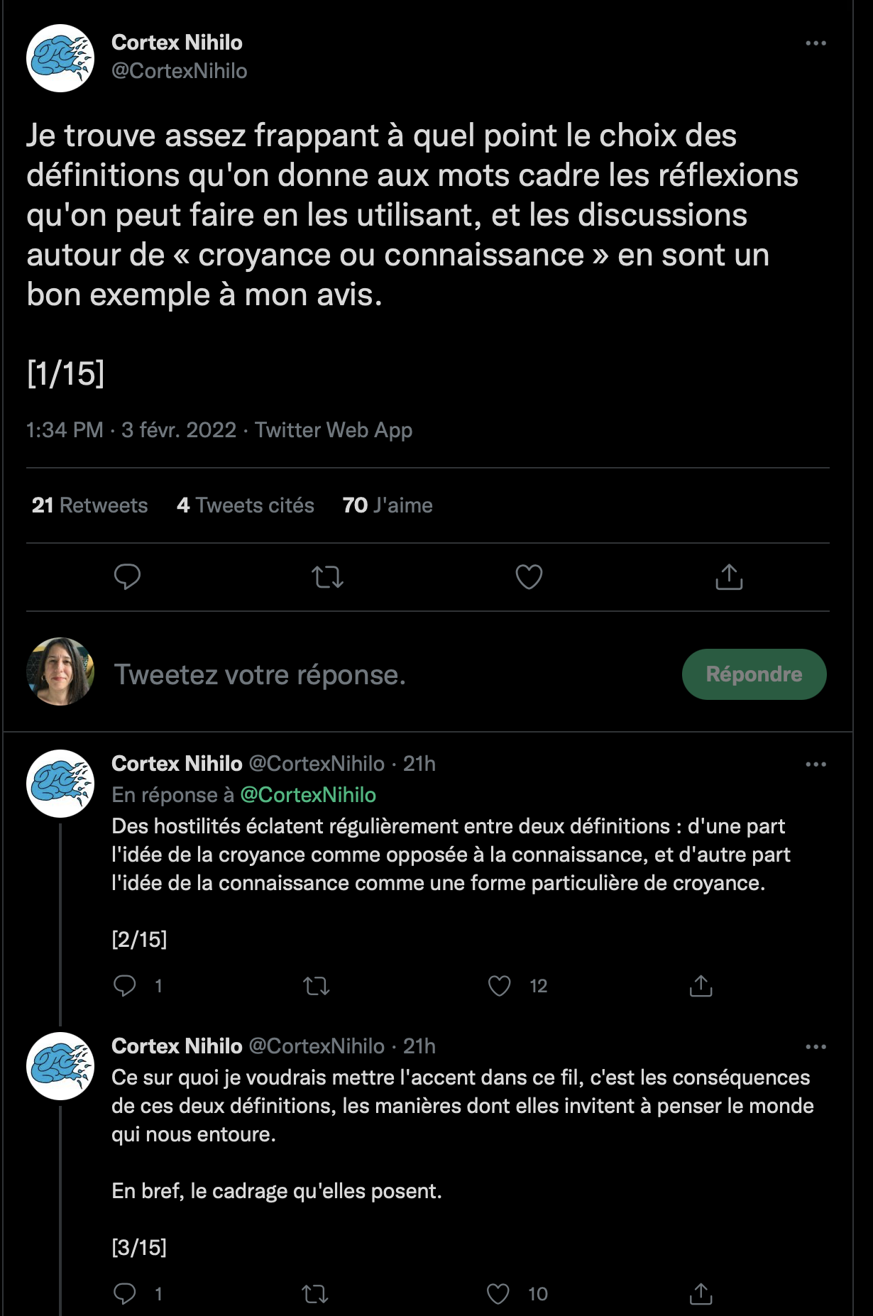View the 21 Retweets list
Screen dimensions: 873x1316
(x=90, y=505)
